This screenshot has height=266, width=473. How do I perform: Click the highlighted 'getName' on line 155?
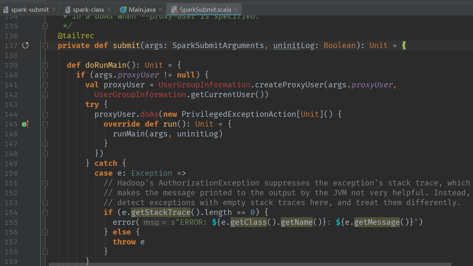(297, 222)
